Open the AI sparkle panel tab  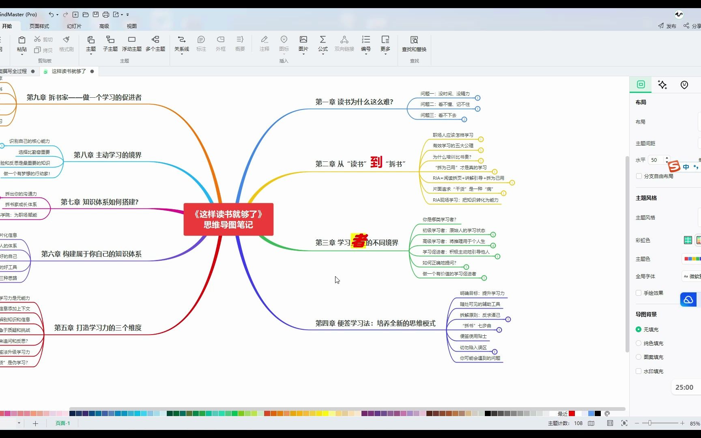pyautogui.click(x=662, y=85)
